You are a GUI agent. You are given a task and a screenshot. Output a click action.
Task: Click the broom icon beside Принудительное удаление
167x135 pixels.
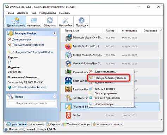tap(10, 45)
